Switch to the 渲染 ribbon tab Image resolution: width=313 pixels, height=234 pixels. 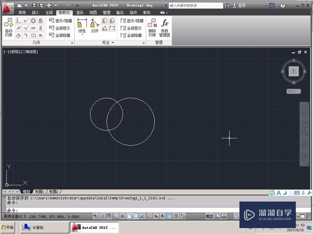tap(80, 12)
